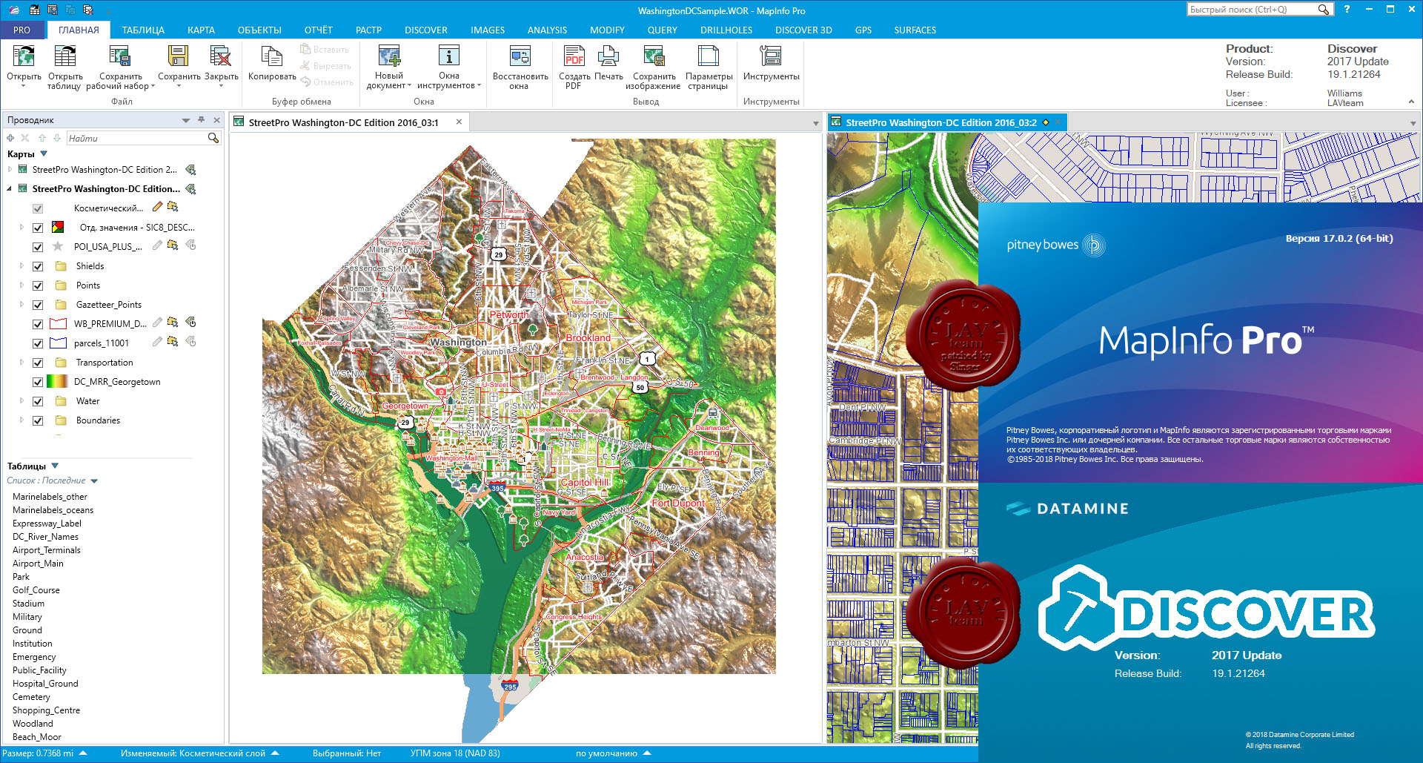Click the auto-label tag icon on WB_PREMIUM_D layer
This screenshot has width=1423, height=763.
[x=190, y=323]
